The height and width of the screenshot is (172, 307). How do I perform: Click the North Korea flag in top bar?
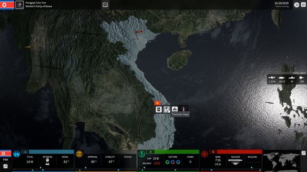[x=7, y=5]
